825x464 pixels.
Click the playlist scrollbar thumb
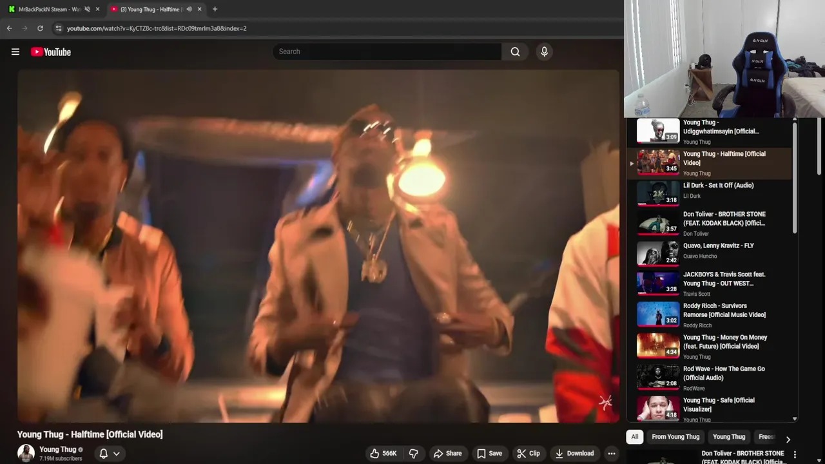tap(795, 177)
